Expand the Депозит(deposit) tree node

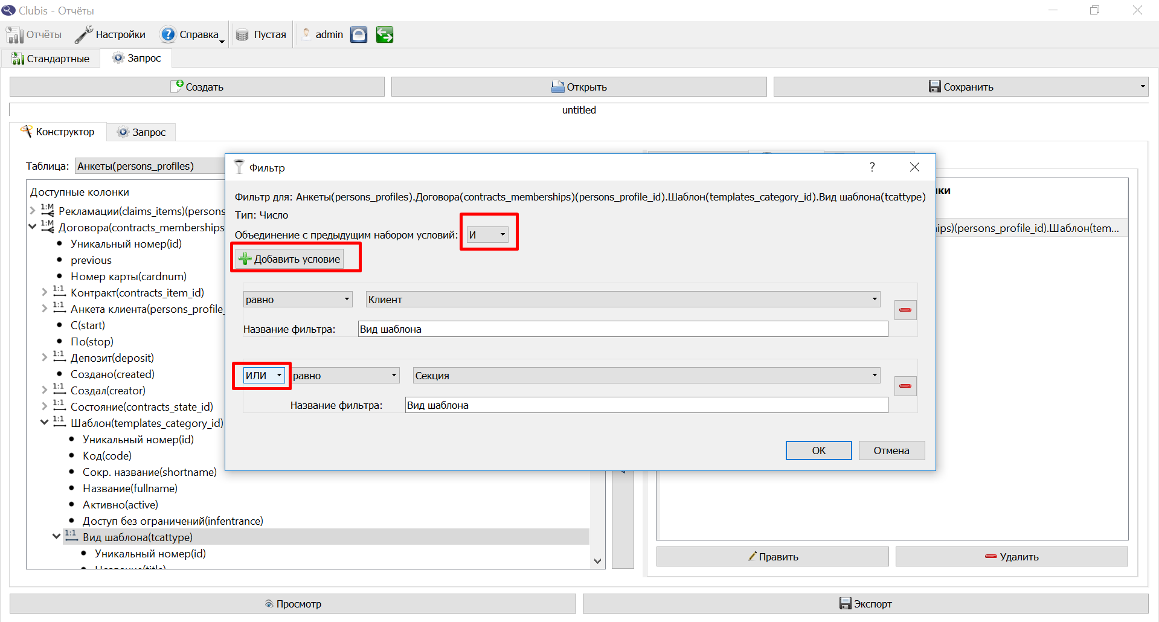point(44,357)
